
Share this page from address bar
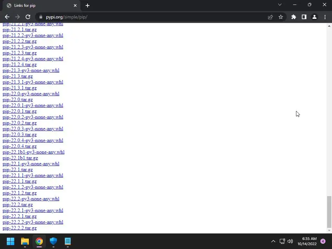pyautogui.click(x=270, y=17)
